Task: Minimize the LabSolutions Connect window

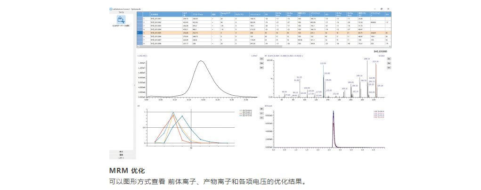Action: click(374, 9)
